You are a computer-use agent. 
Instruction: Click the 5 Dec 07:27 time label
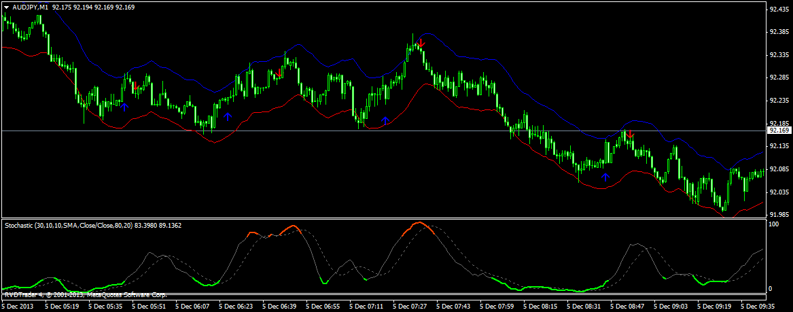coord(410,306)
